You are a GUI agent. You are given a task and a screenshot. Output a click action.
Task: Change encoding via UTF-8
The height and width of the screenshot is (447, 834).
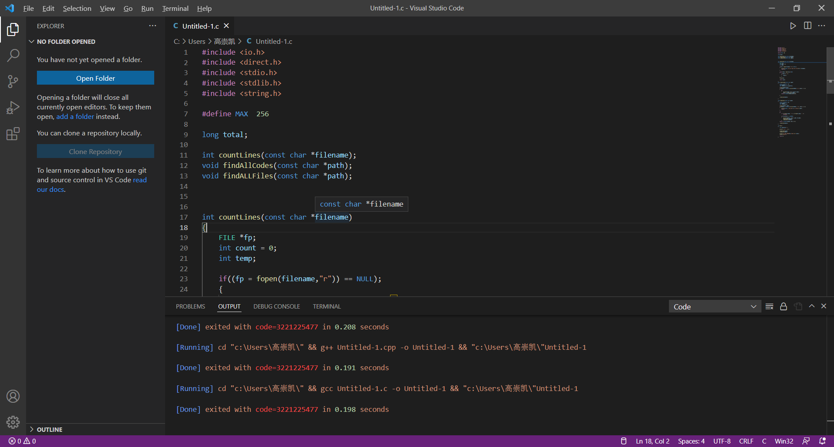[x=722, y=441]
